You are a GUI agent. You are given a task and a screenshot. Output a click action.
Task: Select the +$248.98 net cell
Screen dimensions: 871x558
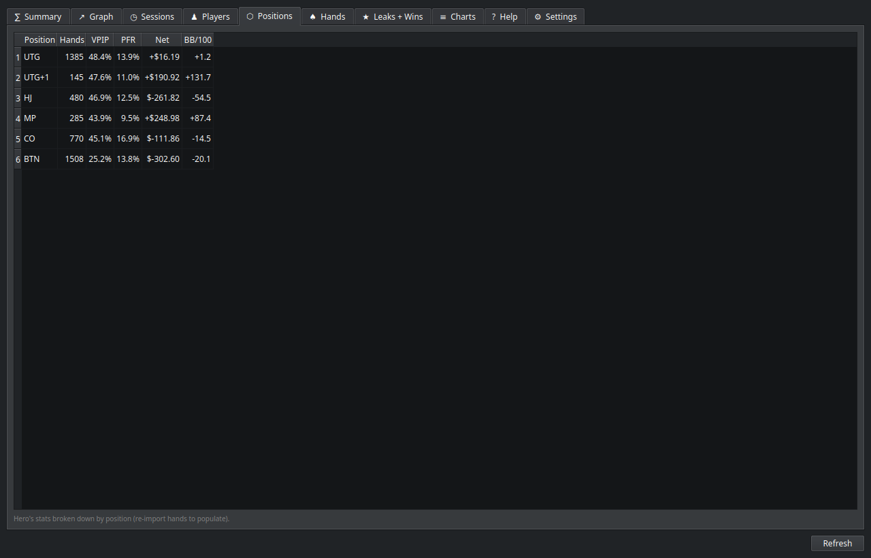tap(162, 118)
